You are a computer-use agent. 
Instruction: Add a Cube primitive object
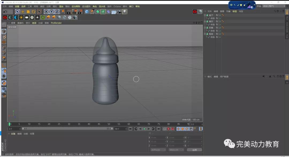(87, 12)
